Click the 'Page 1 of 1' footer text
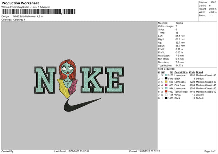 210,151
